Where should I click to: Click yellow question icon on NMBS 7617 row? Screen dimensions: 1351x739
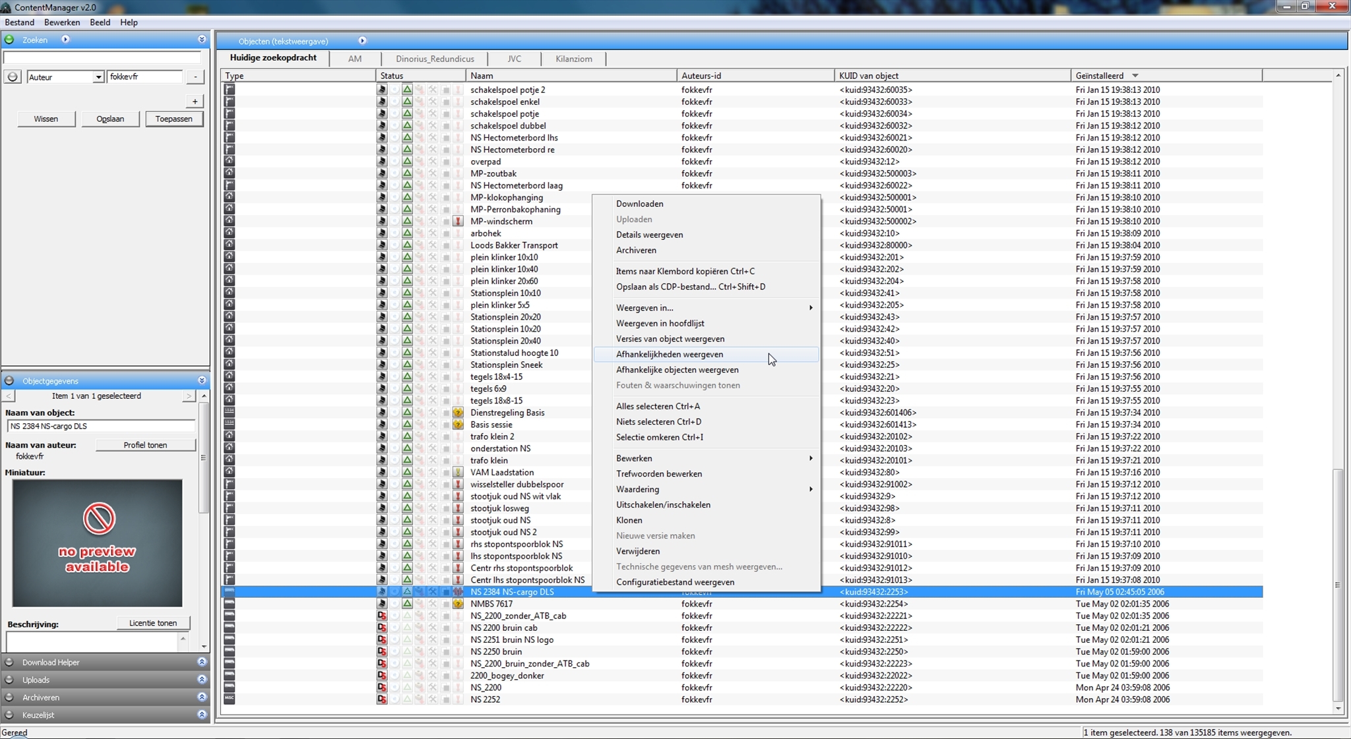pyautogui.click(x=458, y=604)
